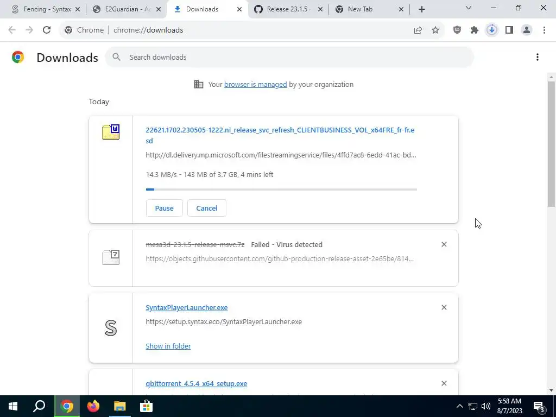The width and height of the screenshot is (556, 417).
Task: Pause the .esd file download
Action: tap(164, 208)
